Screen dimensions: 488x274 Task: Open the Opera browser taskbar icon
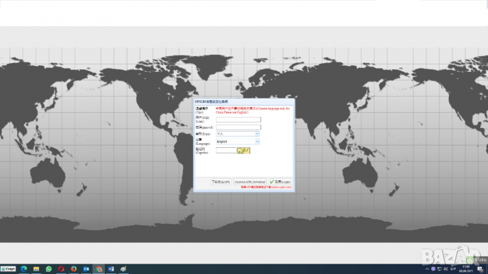[x=61, y=269]
